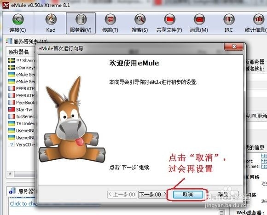Close the first-run wizard dialog

pyautogui.click(x=234, y=46)
